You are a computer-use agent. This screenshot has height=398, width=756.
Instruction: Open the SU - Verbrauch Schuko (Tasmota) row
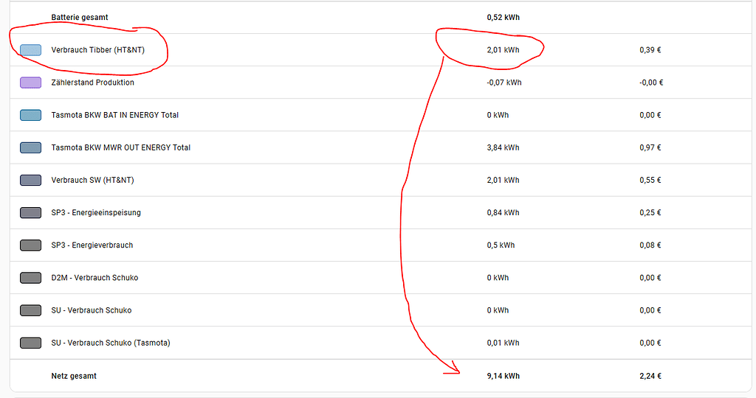tap(381, 343)
